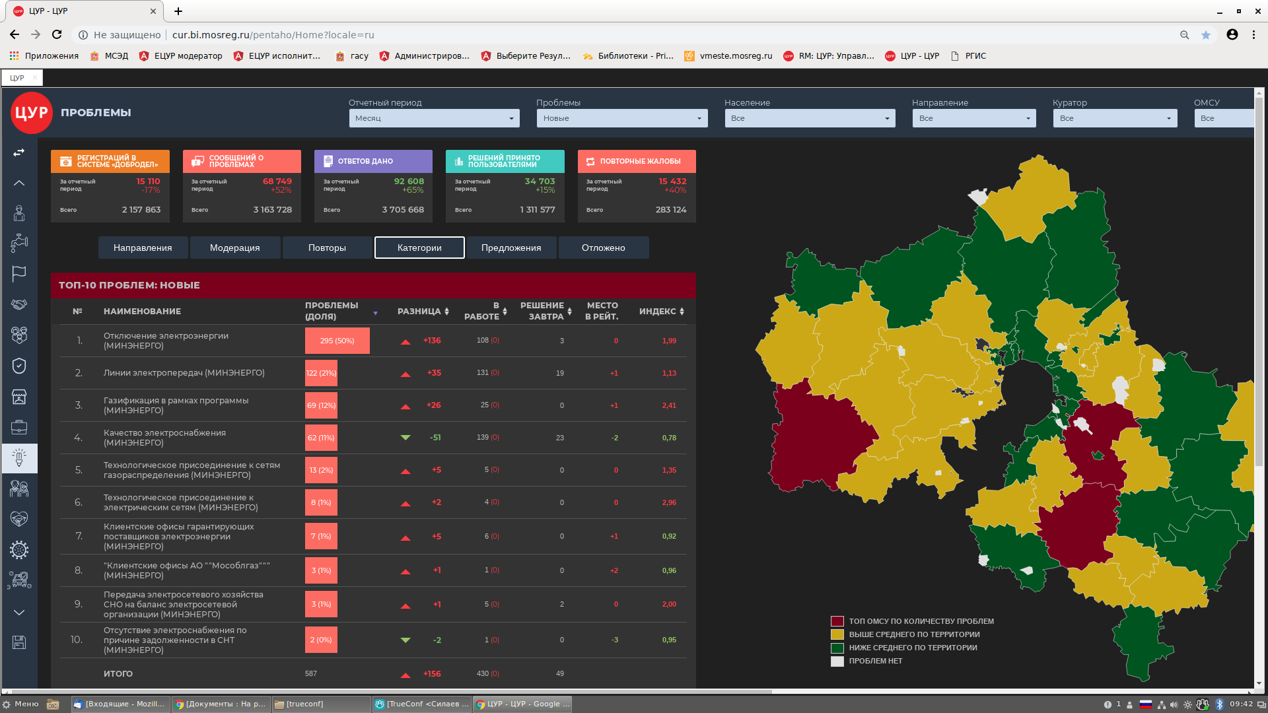This screenshot has width=1268, height=713.
Task: Open the briefcase sidebar icon
Action: tap(19, 427)
